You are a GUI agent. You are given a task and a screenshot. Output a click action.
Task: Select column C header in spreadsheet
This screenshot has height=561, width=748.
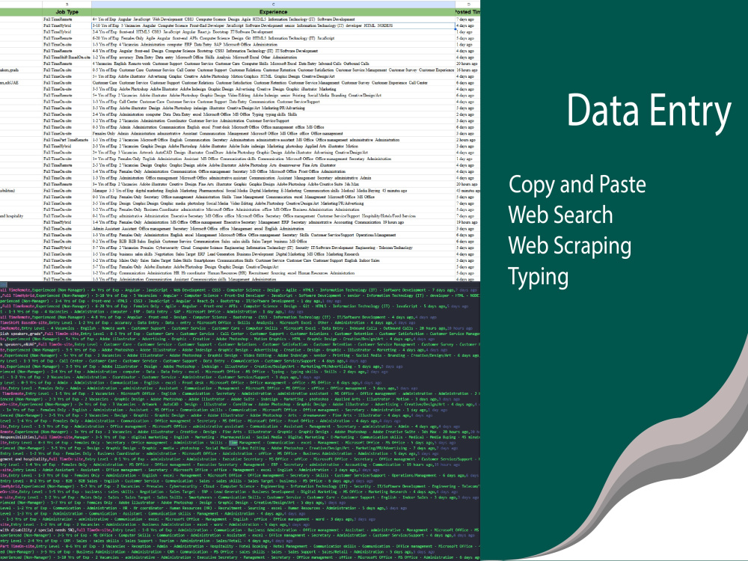click(273, 4)
